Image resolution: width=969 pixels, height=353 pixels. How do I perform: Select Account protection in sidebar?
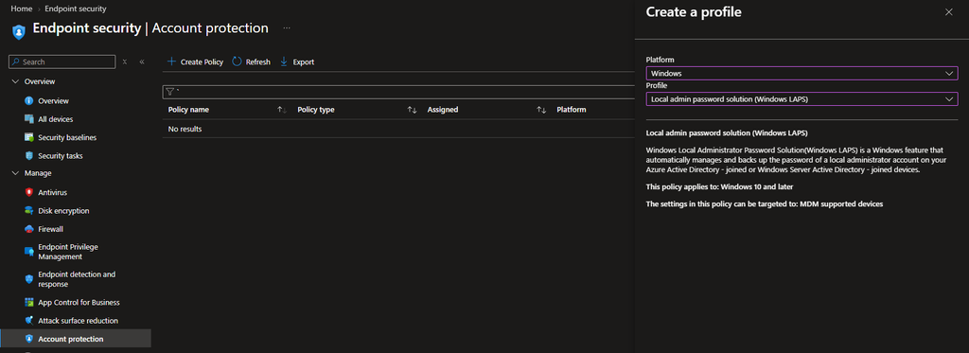(77, 339)
